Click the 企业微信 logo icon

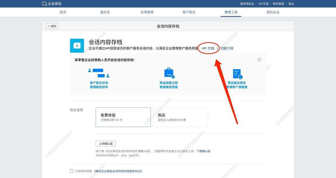click(44, 4)
